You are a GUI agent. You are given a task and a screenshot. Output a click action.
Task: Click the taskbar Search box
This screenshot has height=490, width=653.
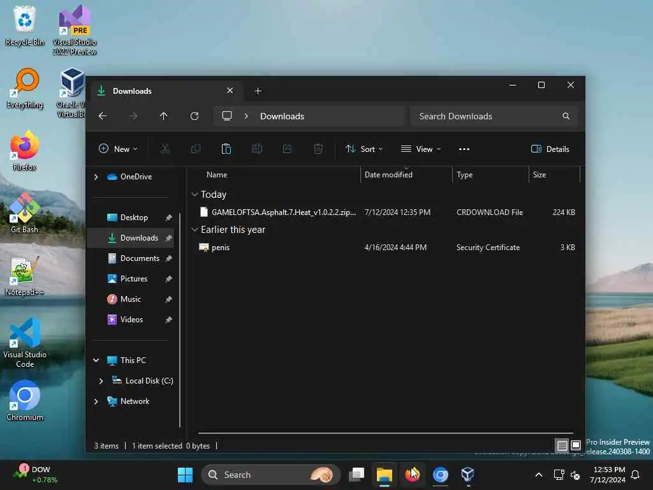tap(270, 475)
